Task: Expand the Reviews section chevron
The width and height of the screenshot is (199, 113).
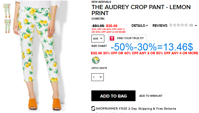Action: (x=196, y=26)
